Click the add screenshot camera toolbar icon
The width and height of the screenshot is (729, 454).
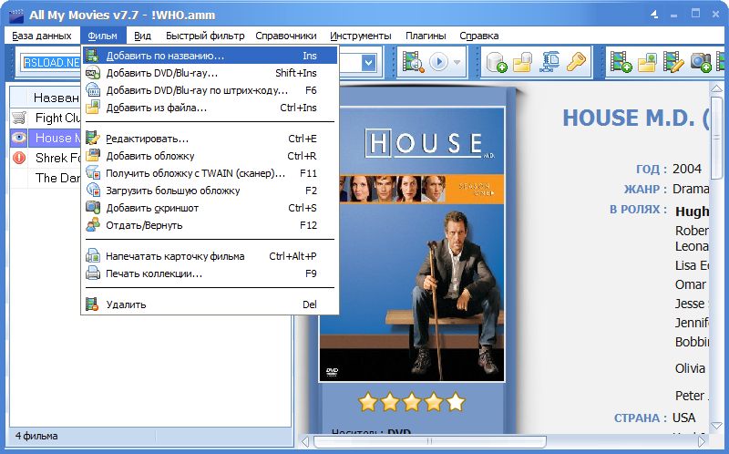coord(700,62)
